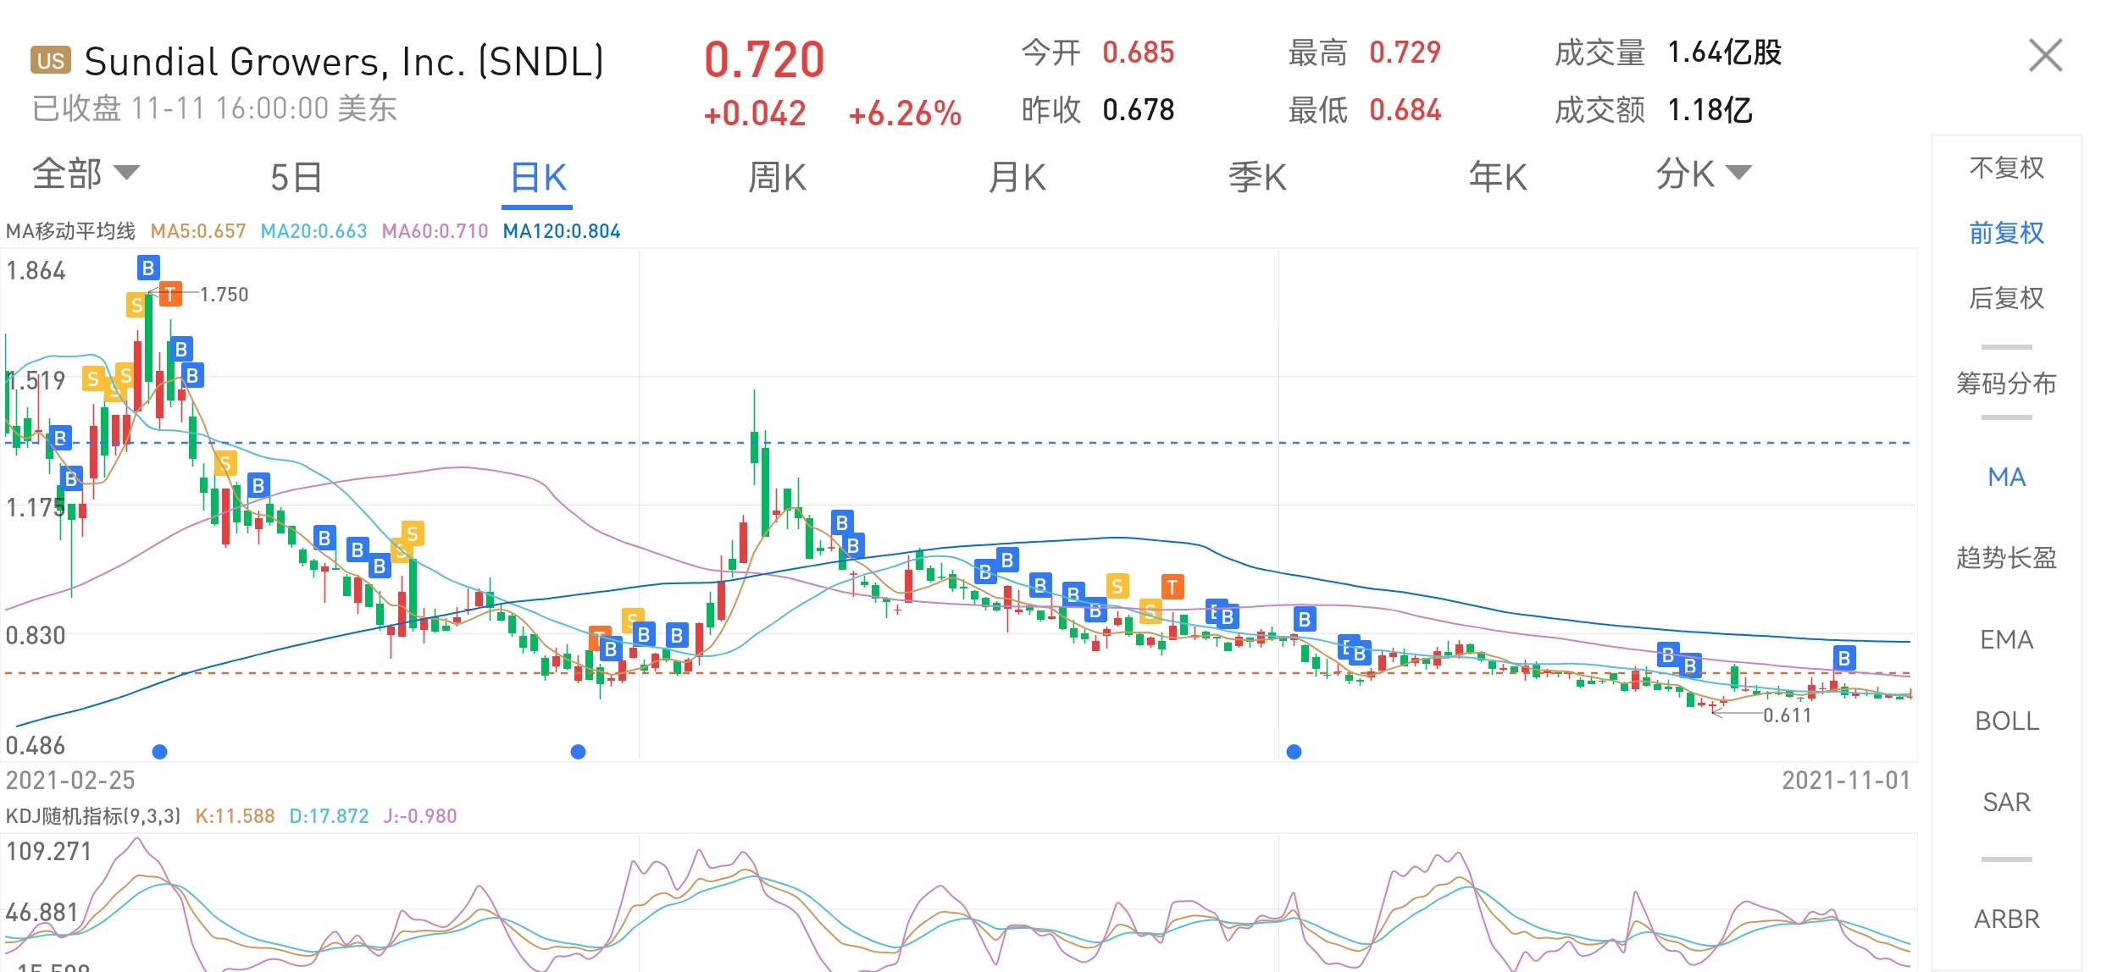Switch to the 年K yearly tab
Image resolution: width=2101 pixels, height=972 pixels.
[x=1498, y=177]
